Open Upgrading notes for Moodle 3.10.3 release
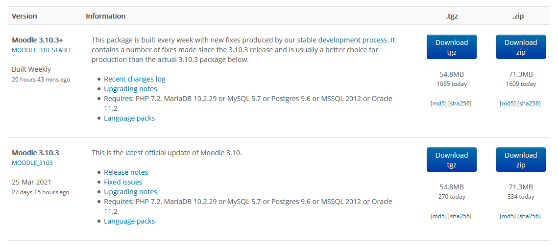Image resolution: width=558 pixels, height=246 pixels. [x=130, y=192]
